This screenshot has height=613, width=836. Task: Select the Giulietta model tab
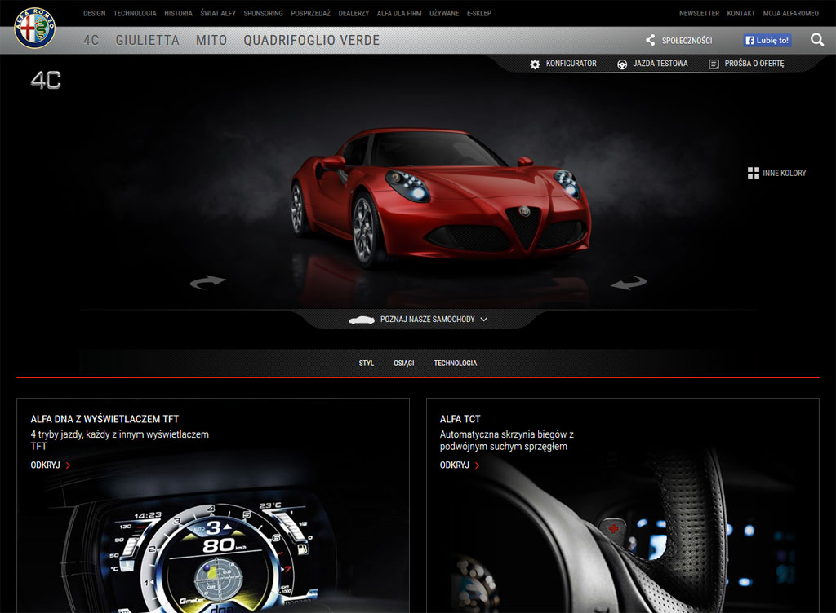pos(147,41)
